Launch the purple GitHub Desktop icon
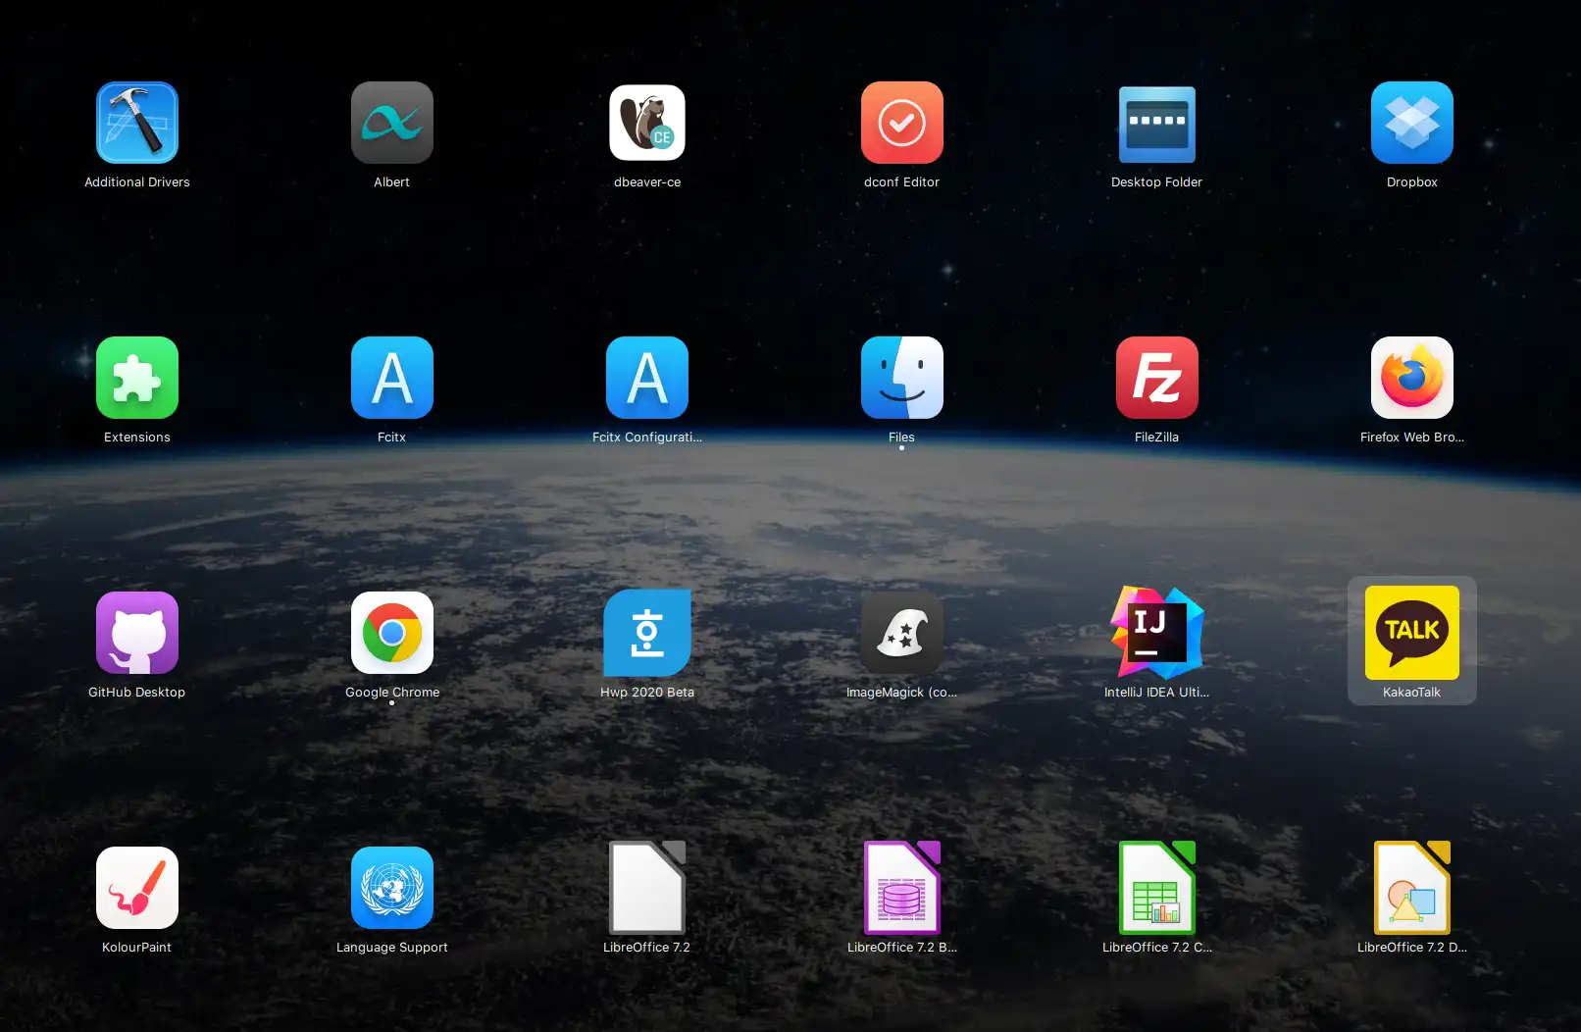Screen dimensions: 1581x1032 [137, 633]
